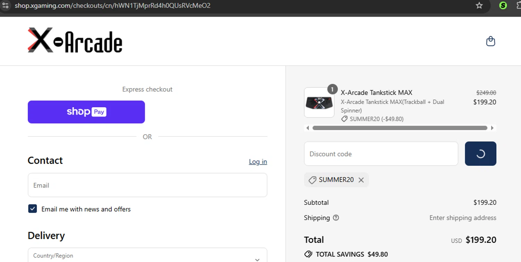Click the TOTAL SAVINGS $49.80 text

(x=352, y=254)
